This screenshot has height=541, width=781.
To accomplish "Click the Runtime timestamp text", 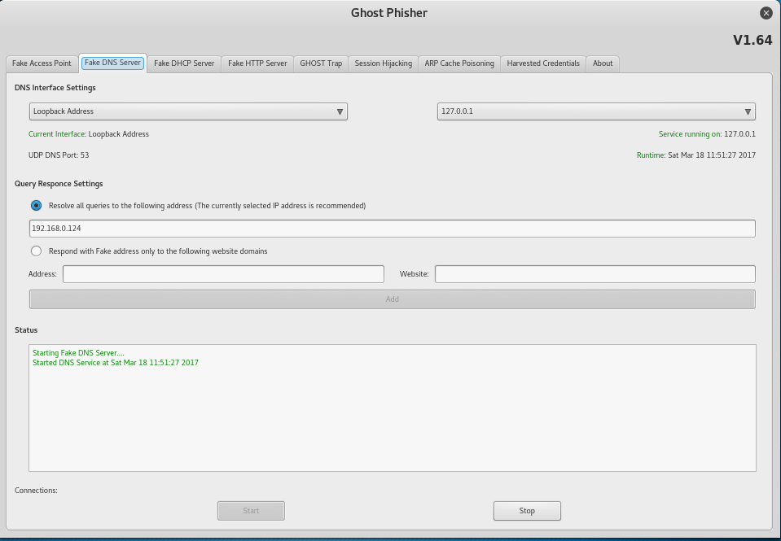I will tap(695, 155).
